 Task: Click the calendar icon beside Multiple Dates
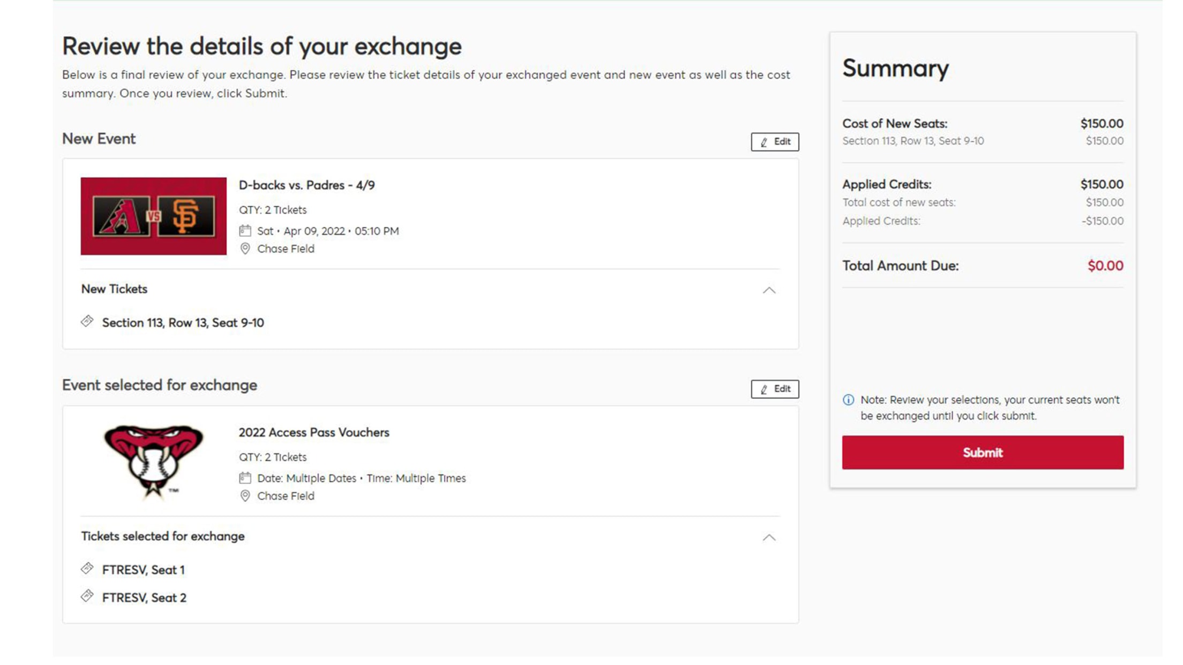(x=245, y=478)
